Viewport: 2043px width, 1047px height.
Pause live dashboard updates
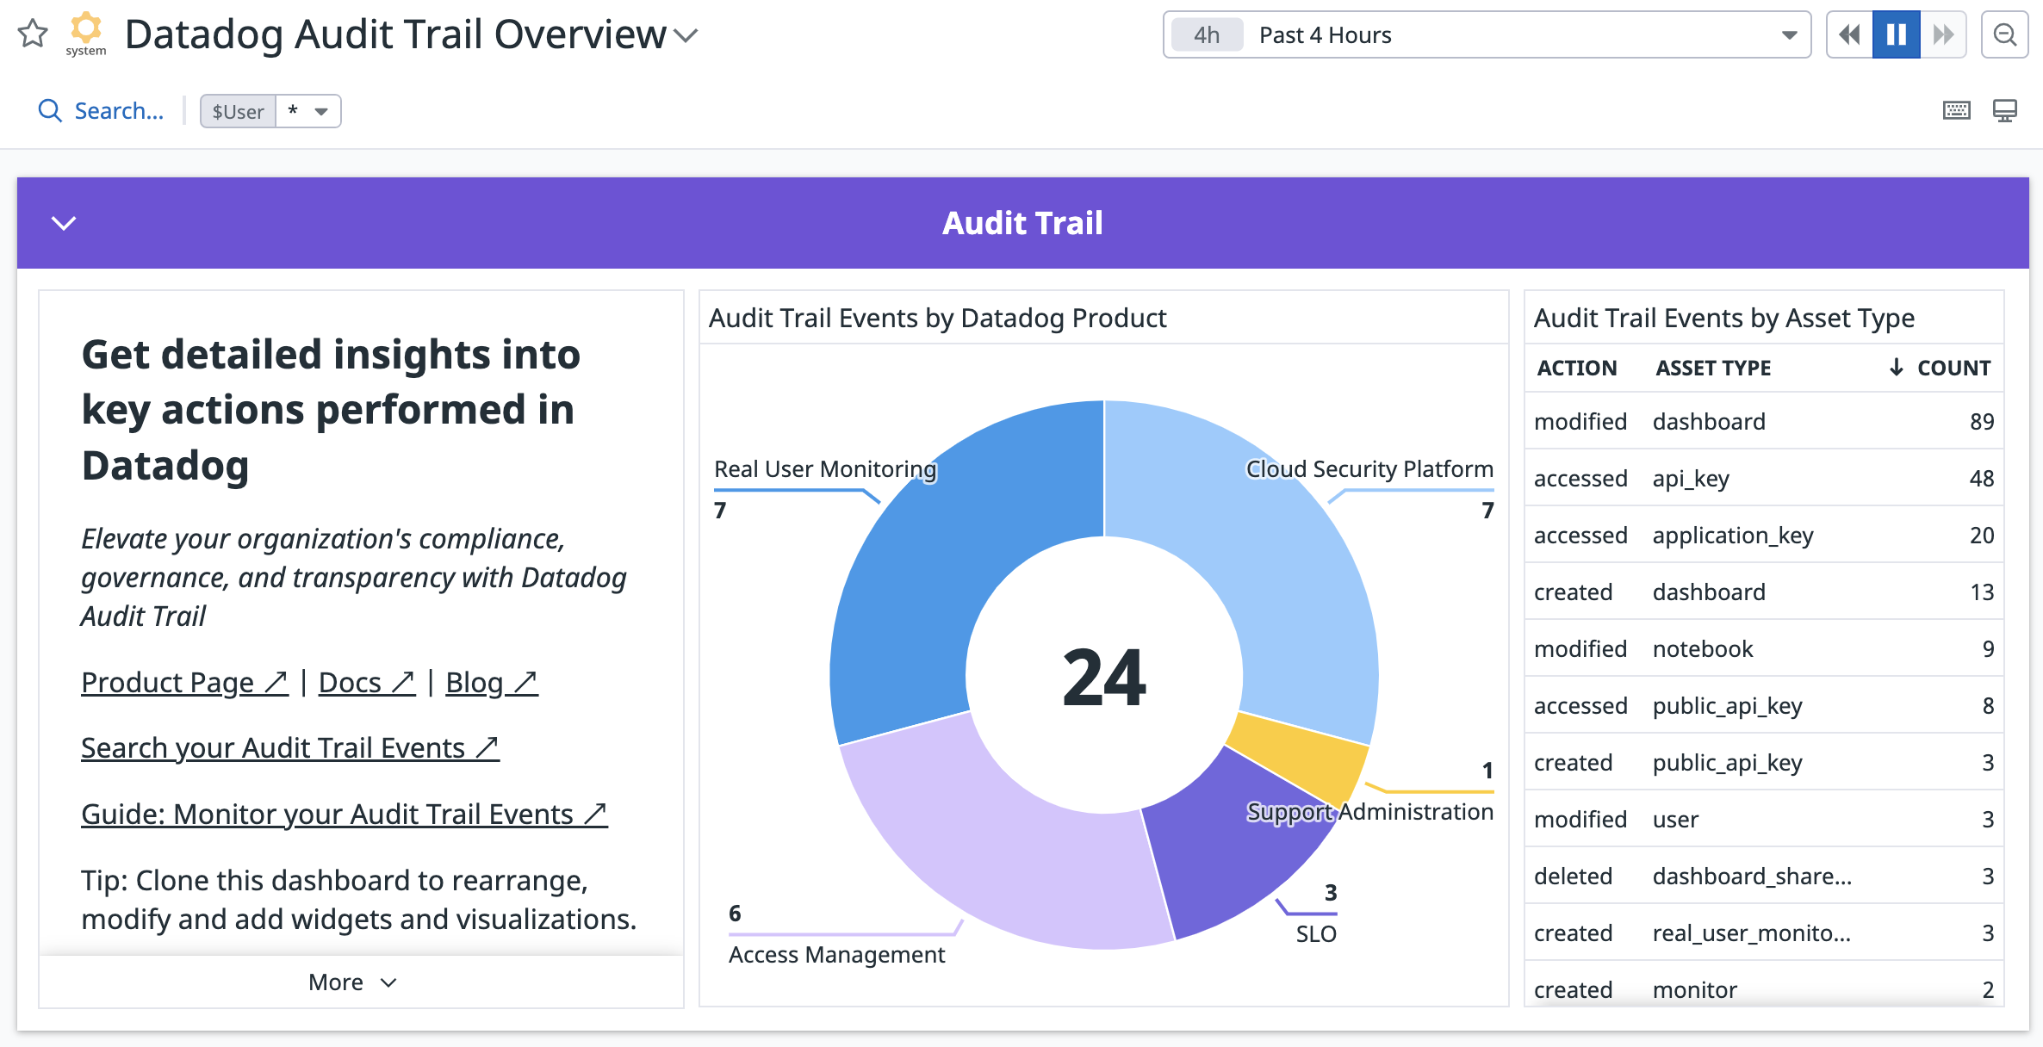(1897, 34)
